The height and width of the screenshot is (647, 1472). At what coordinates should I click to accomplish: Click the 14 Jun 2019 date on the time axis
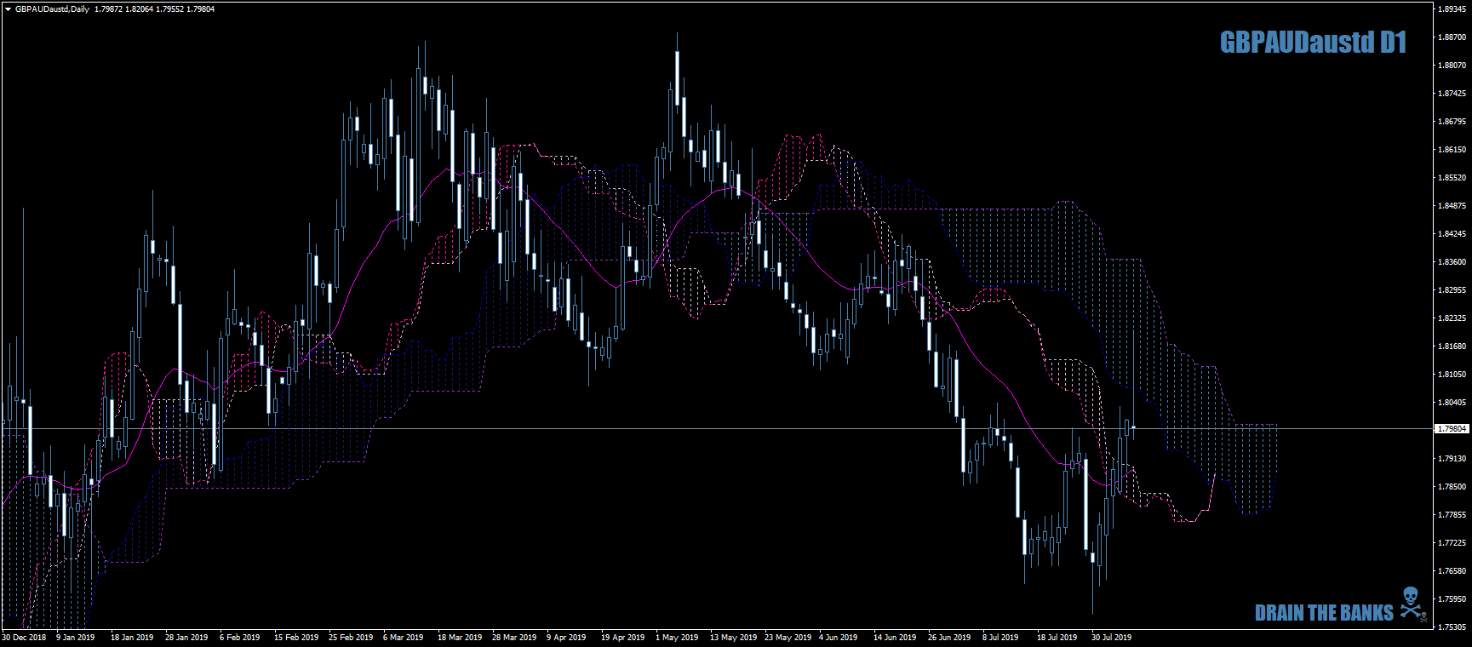point(895,638)
